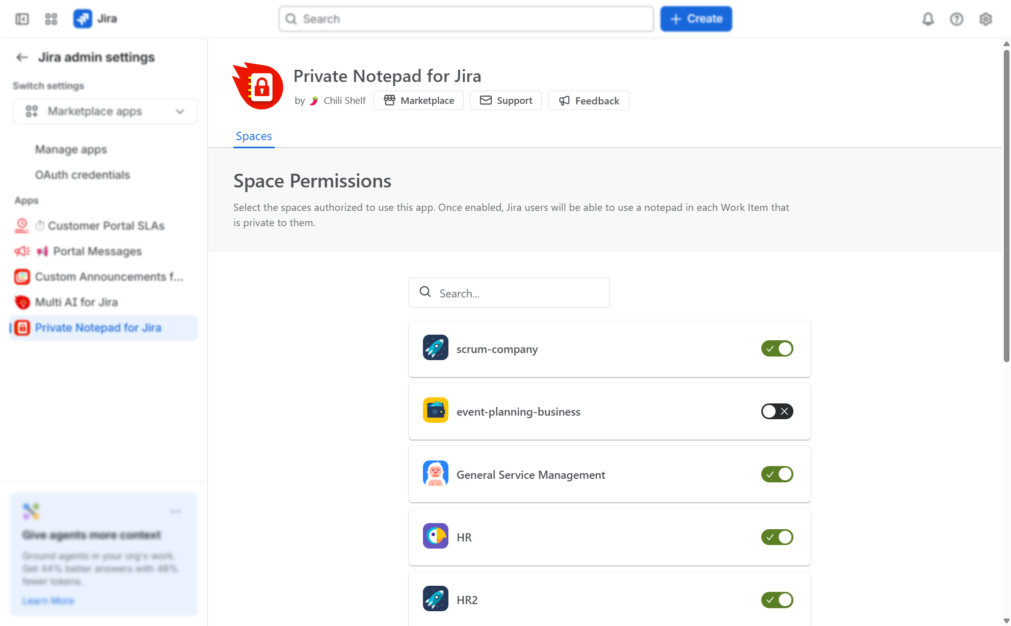
Task: Click the blue Create button
Action: click(696, 19)
